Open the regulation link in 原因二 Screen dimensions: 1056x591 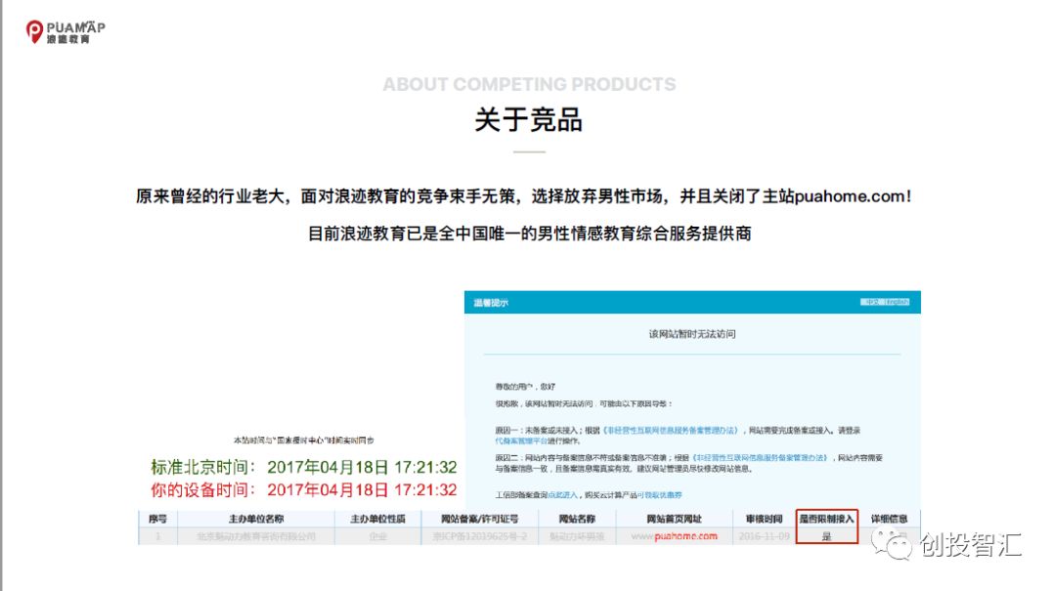(759, 457)
